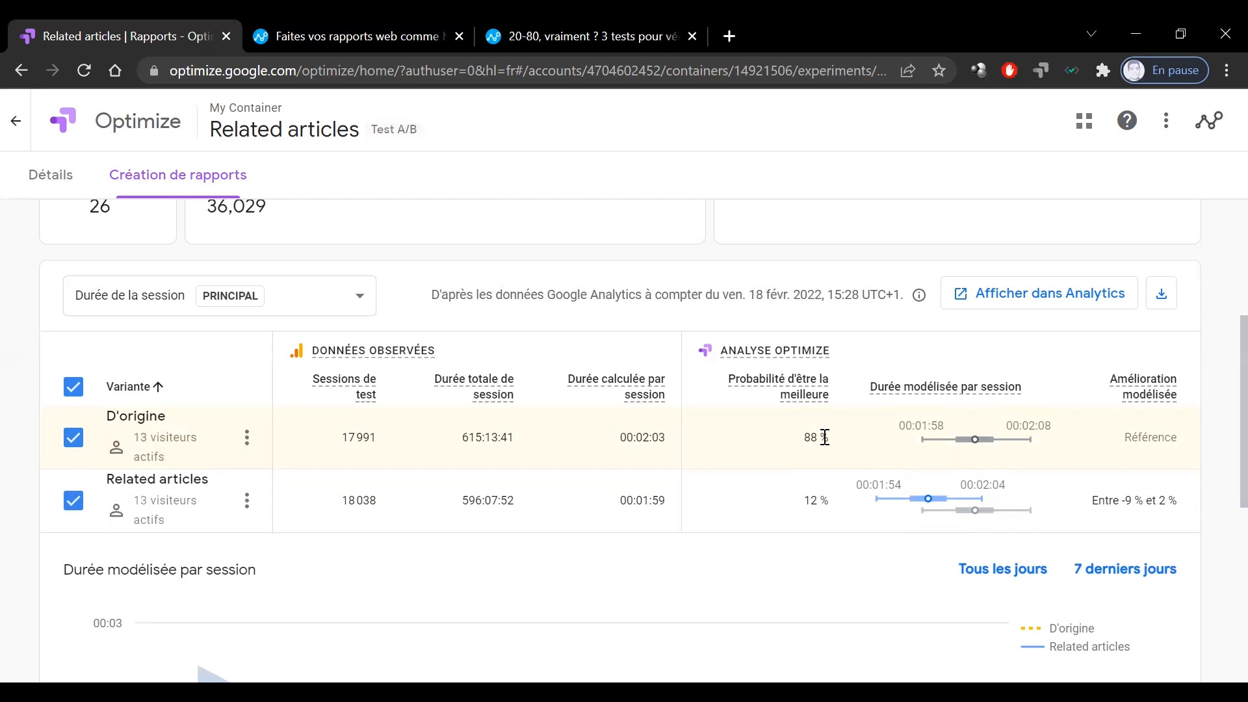Close the Related articles Rapports tab
The height and width of the screenshot is (702, 1248).
[x=226, y=36]
